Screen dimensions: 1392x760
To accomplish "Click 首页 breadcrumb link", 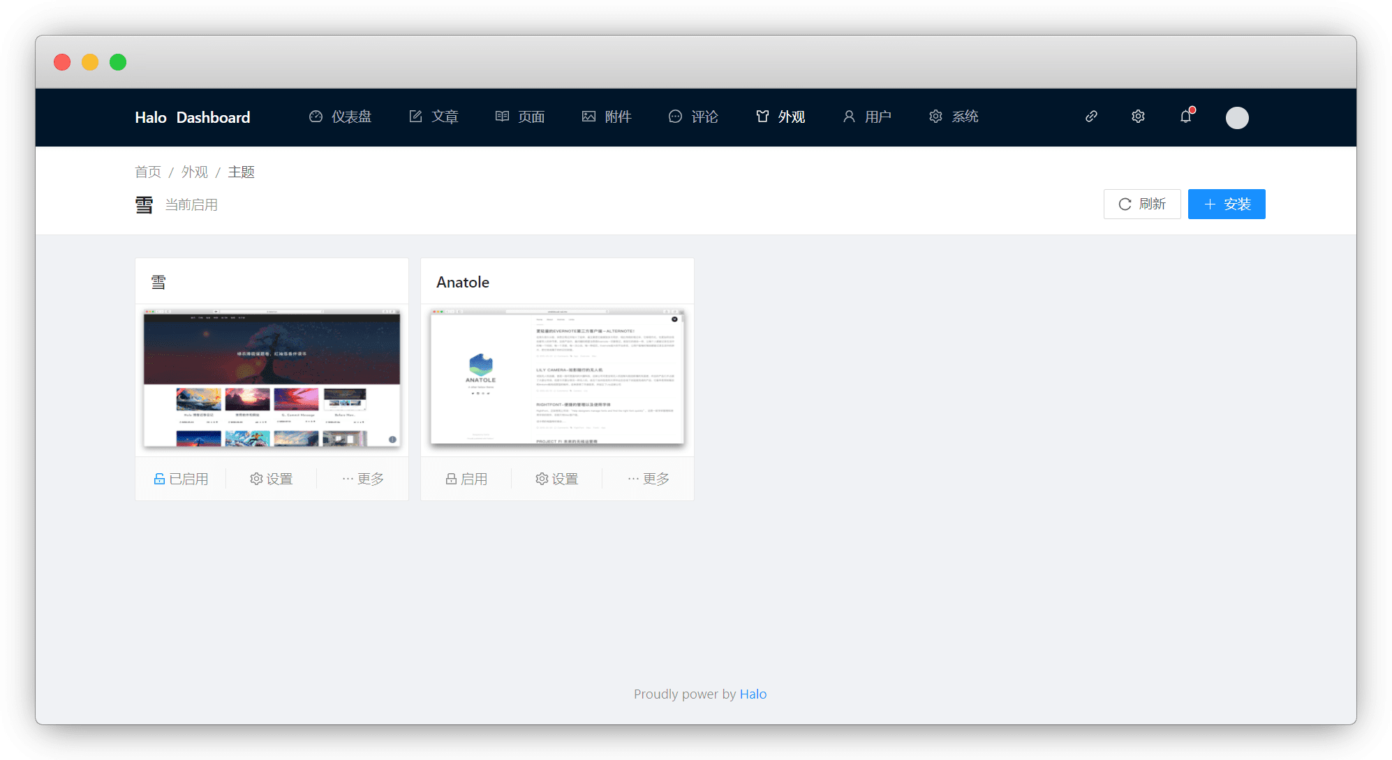I will [148, 172].
